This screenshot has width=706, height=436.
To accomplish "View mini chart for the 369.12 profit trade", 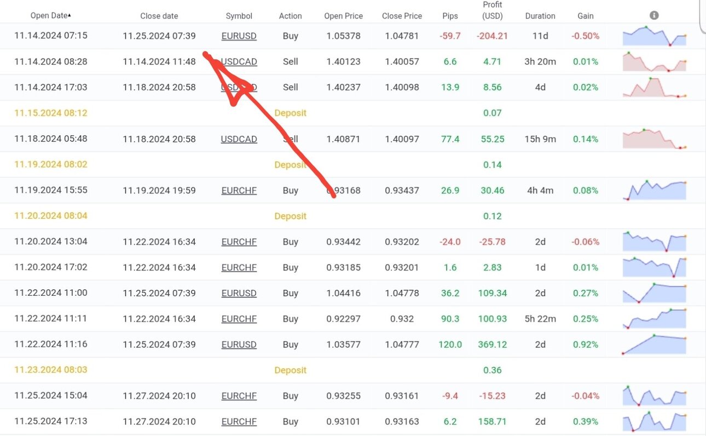I will (x=655, y=345).
